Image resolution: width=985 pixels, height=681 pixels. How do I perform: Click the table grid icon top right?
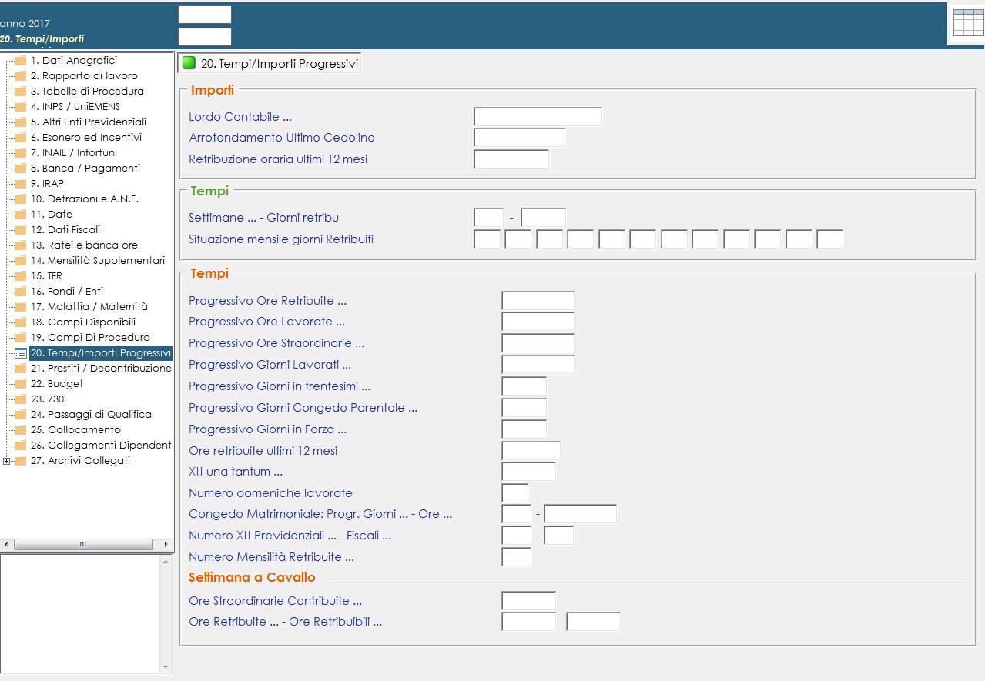tap(967, 23)
